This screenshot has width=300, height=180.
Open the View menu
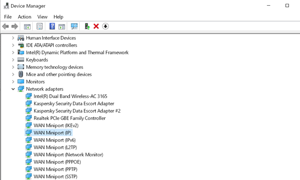pos(42,17)
